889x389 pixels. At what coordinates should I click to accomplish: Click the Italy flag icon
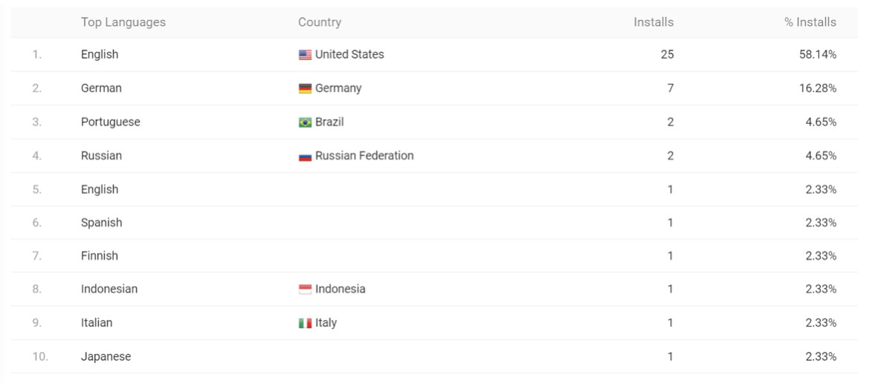(305, 324)
